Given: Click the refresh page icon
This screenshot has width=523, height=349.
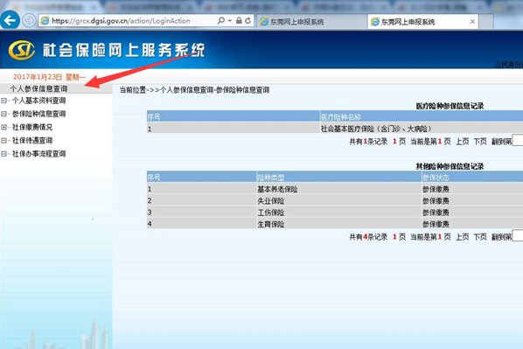Looking at the screenshot, I should [x=248, y=21].
